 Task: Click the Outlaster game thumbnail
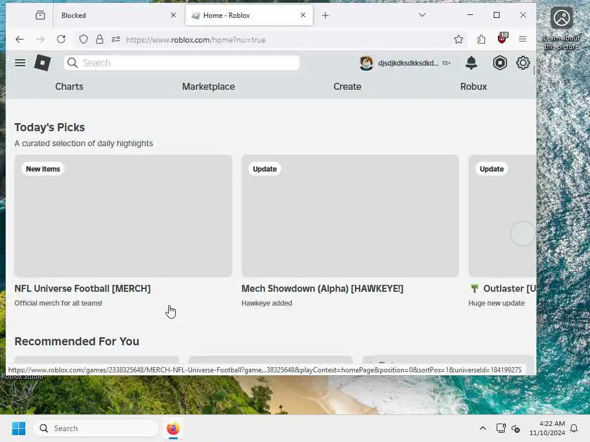pyautogui.click(x=502, y=216)
